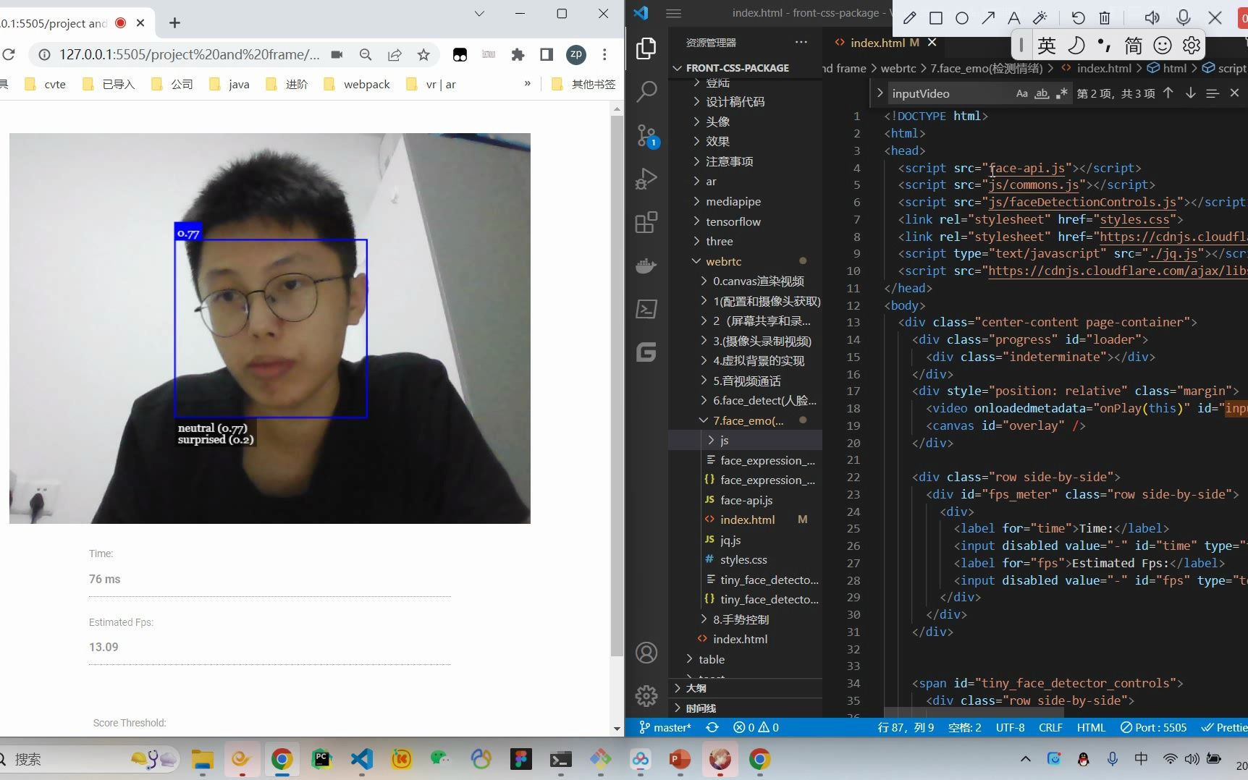Open the Docker view in activity bar
This screenshot has height=780, width=1248.
pos(646,266)
